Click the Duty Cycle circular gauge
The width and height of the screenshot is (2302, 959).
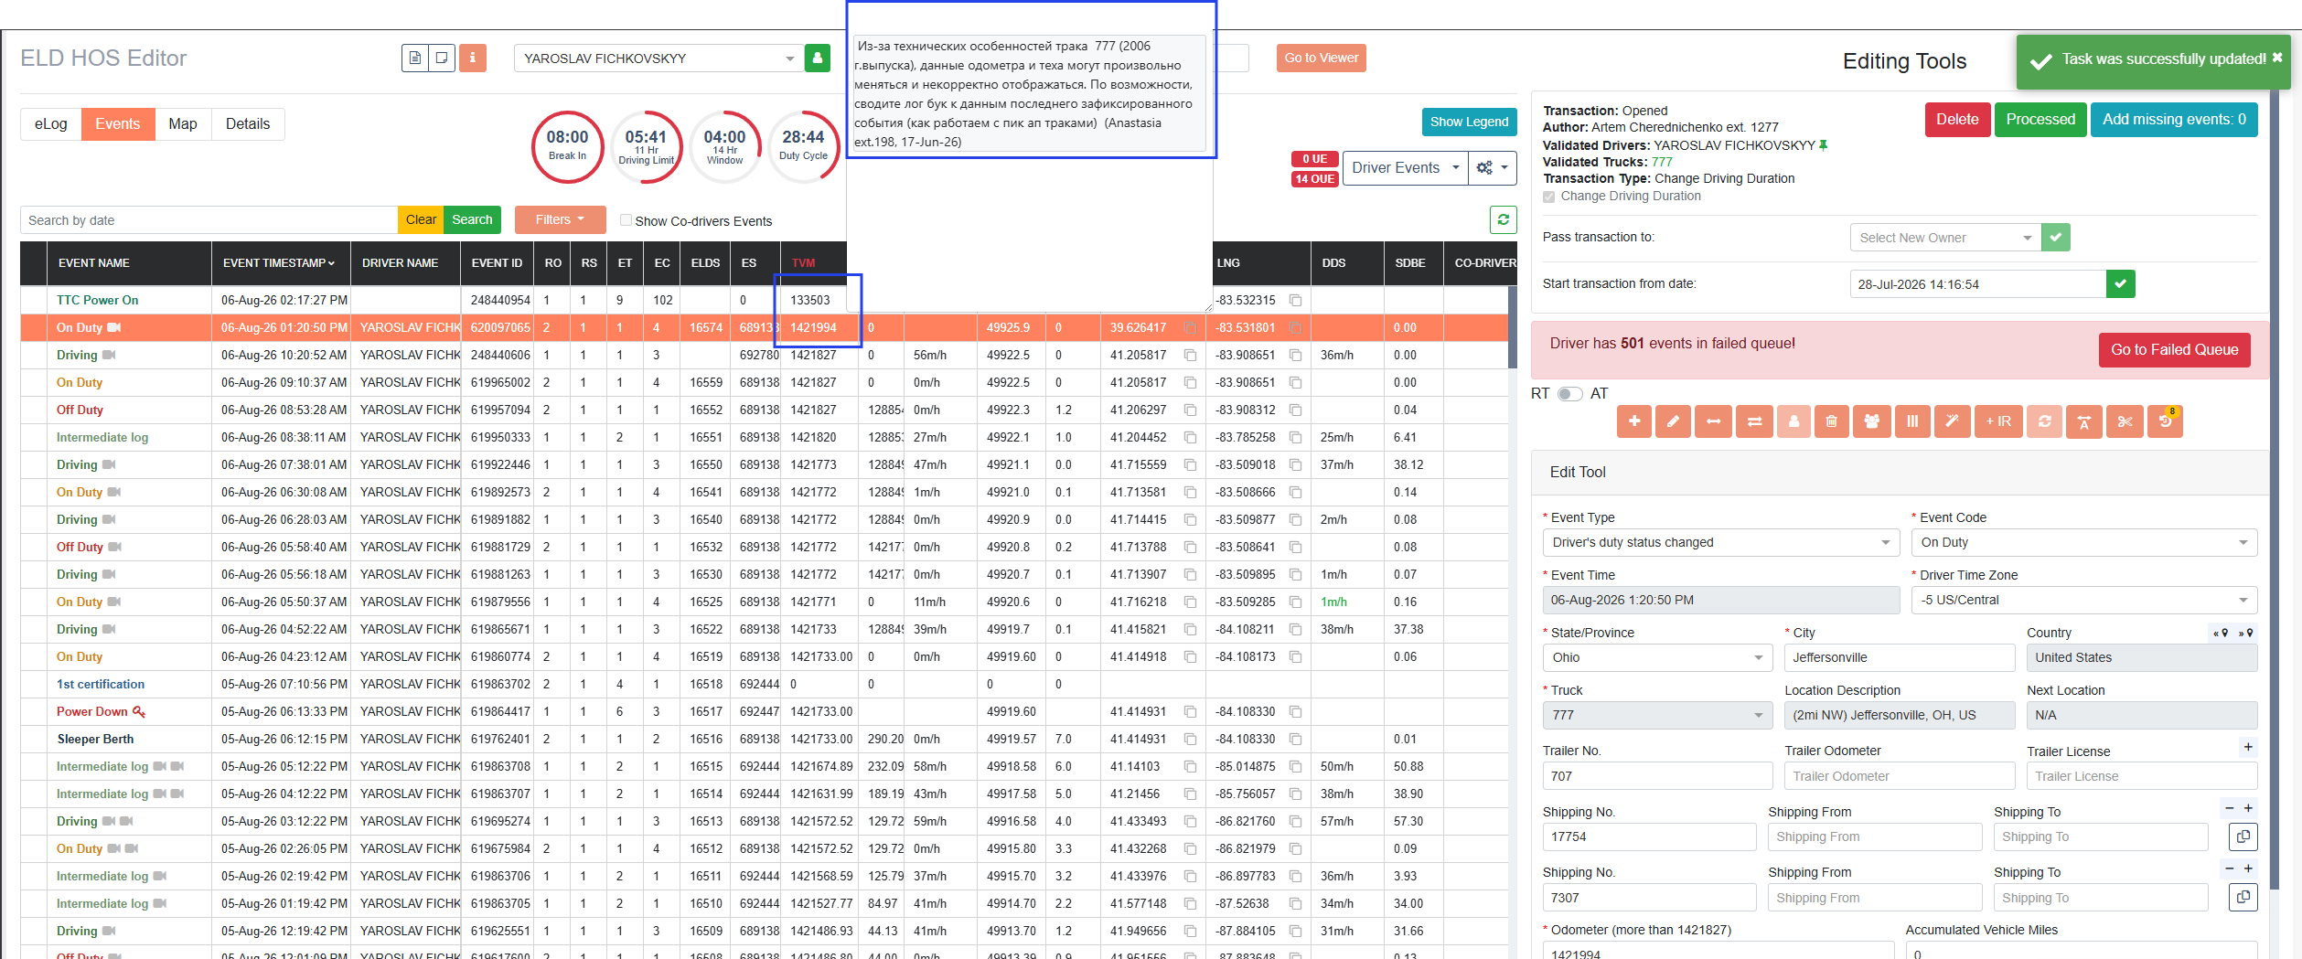pos(803,147)
